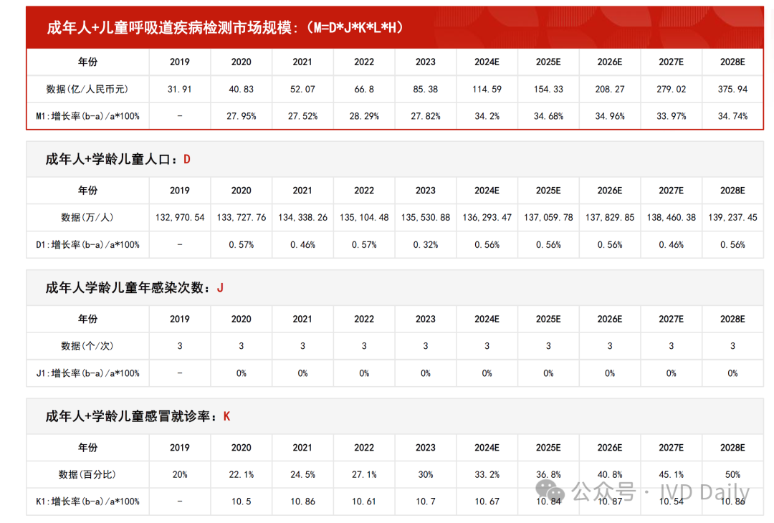
Task: Click the J1:增长率 row label
Action: pyautogui.click(x=87, y=373)
